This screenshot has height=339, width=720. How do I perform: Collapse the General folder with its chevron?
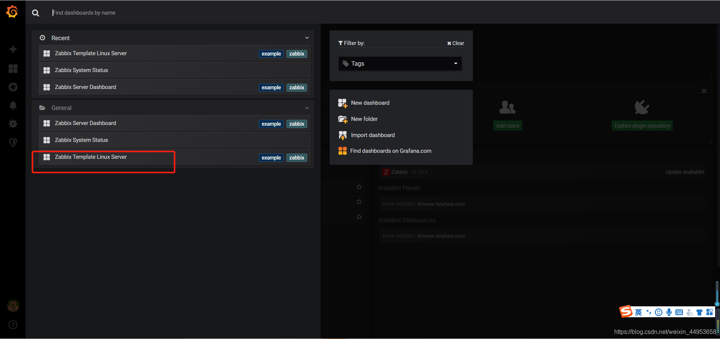(307, 108)
